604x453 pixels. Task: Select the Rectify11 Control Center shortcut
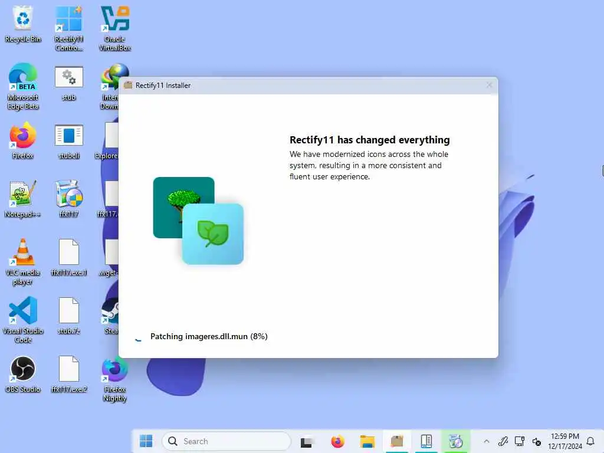point(68,28)
